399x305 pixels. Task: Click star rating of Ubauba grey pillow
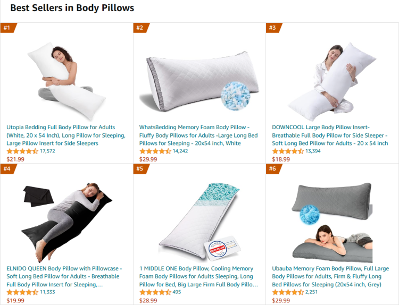[x=288, y=292]
